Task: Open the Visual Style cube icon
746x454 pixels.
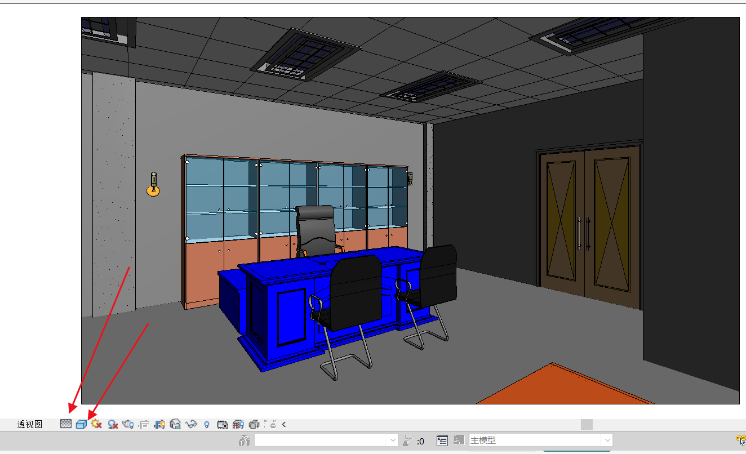Action: 81,424
